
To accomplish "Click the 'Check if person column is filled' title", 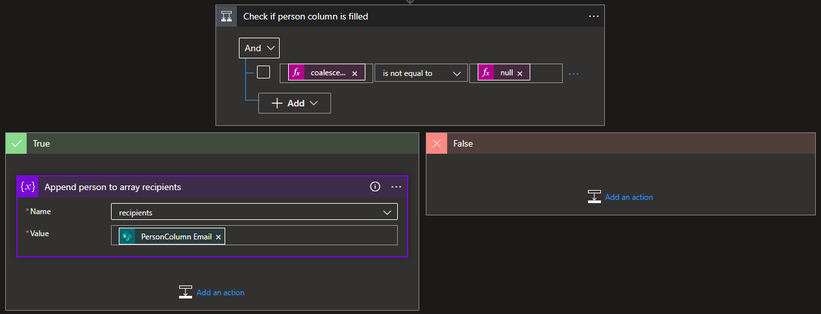I will click(306, 16).
